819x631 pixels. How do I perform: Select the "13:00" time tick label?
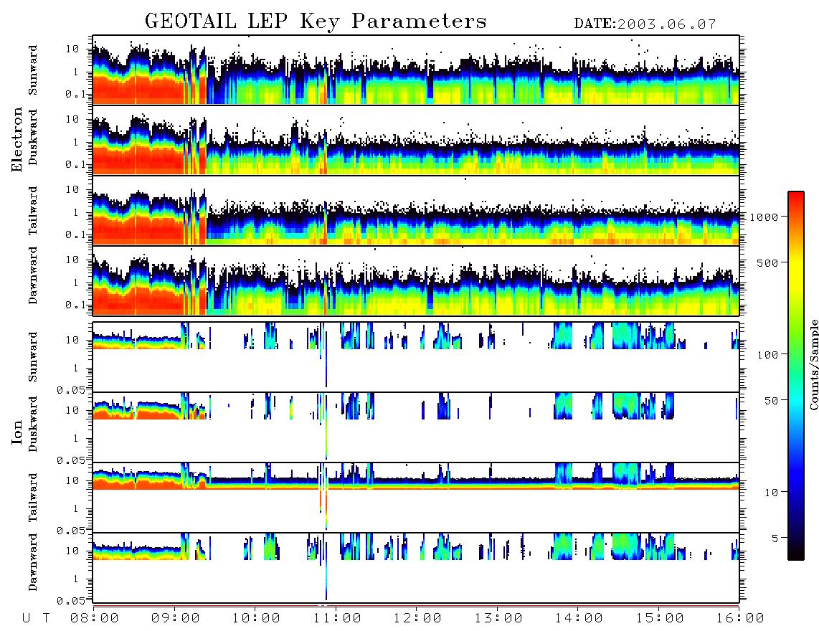(498, 619)
